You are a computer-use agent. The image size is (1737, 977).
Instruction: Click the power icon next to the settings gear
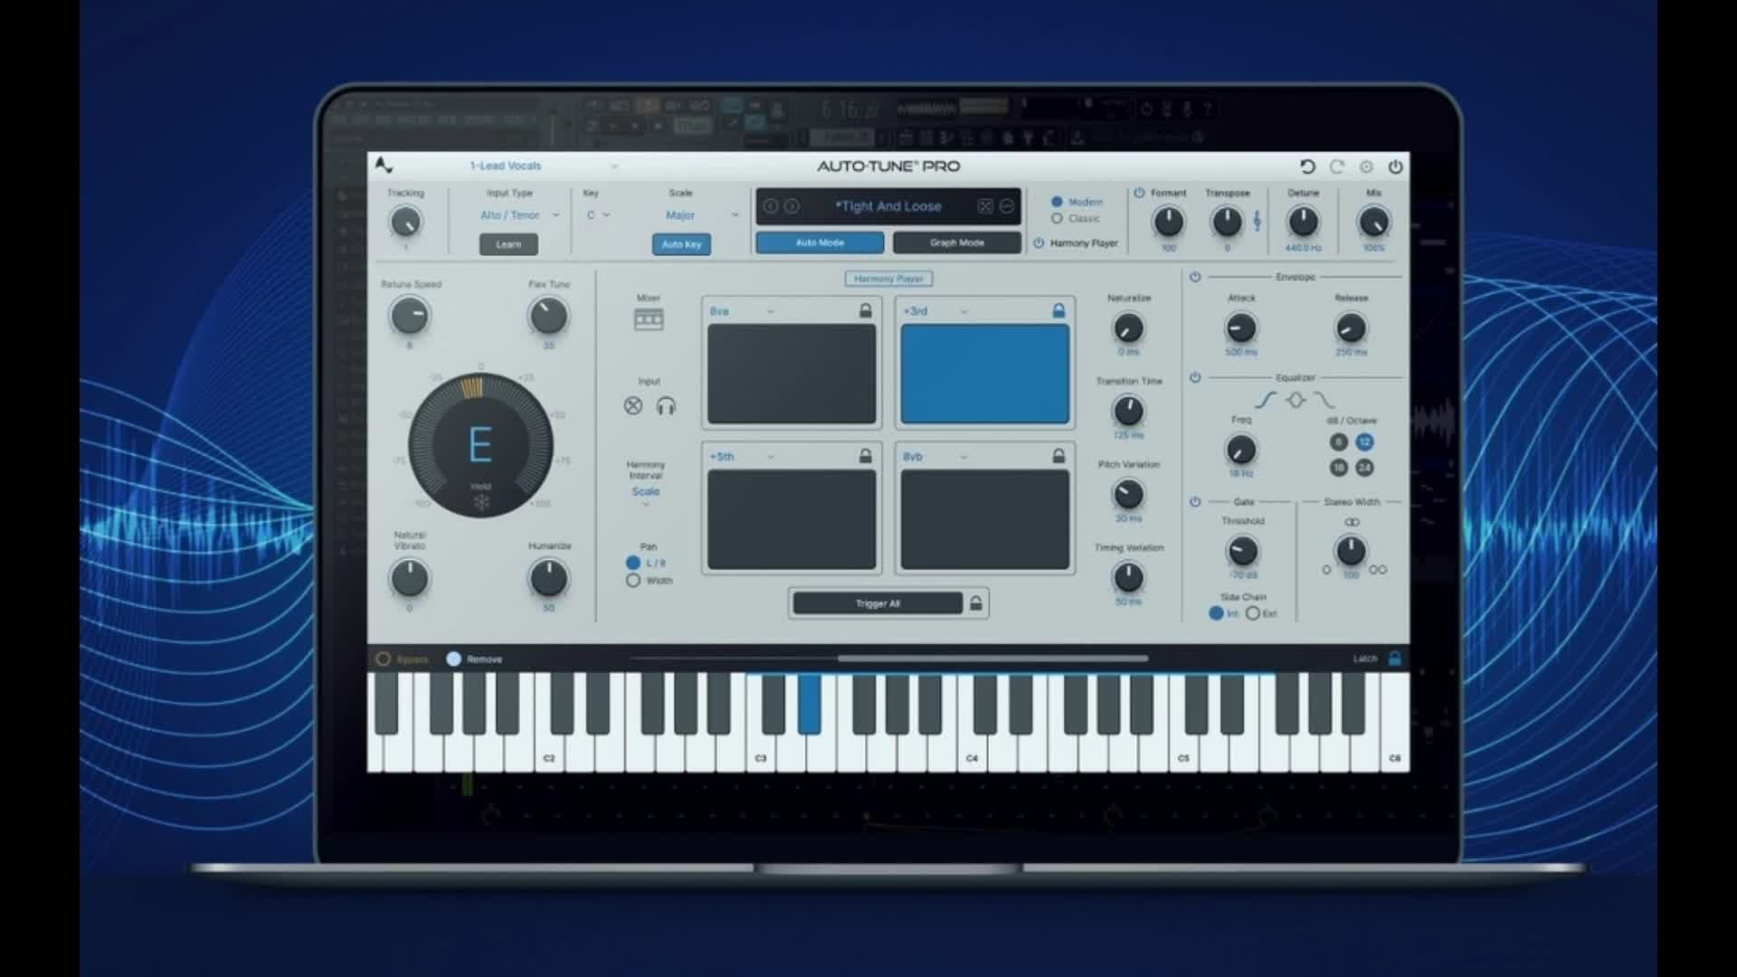click(1396, 166)
